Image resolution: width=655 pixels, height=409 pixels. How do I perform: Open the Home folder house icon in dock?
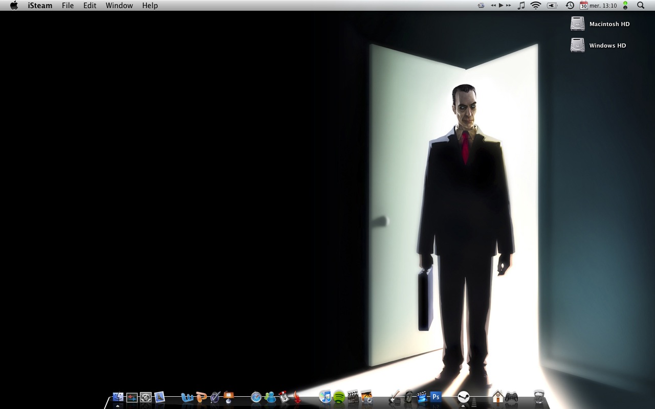(x=497, y=397)
